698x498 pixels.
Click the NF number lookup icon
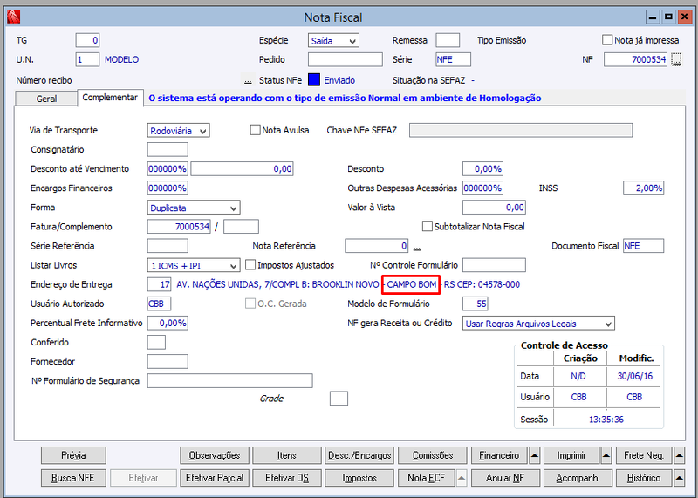click(676, 59)
